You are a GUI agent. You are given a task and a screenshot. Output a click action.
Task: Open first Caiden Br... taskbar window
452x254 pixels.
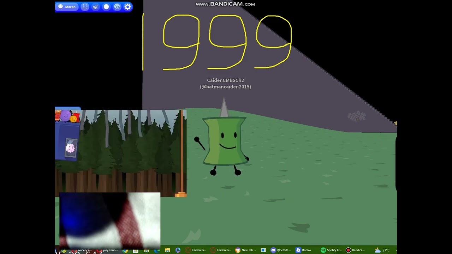[196, 250]
